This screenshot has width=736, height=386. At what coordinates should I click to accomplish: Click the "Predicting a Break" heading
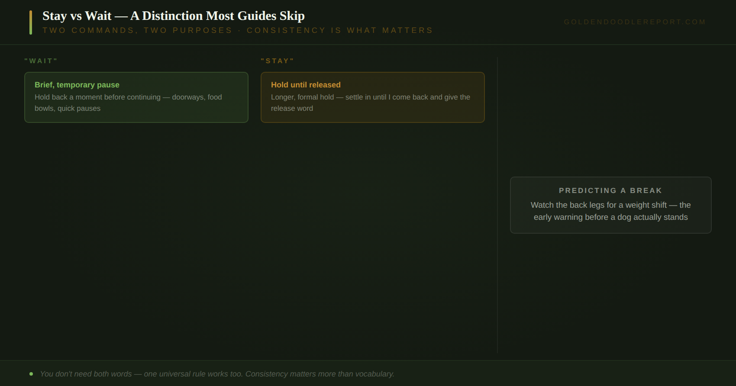(x=610, y=190)
